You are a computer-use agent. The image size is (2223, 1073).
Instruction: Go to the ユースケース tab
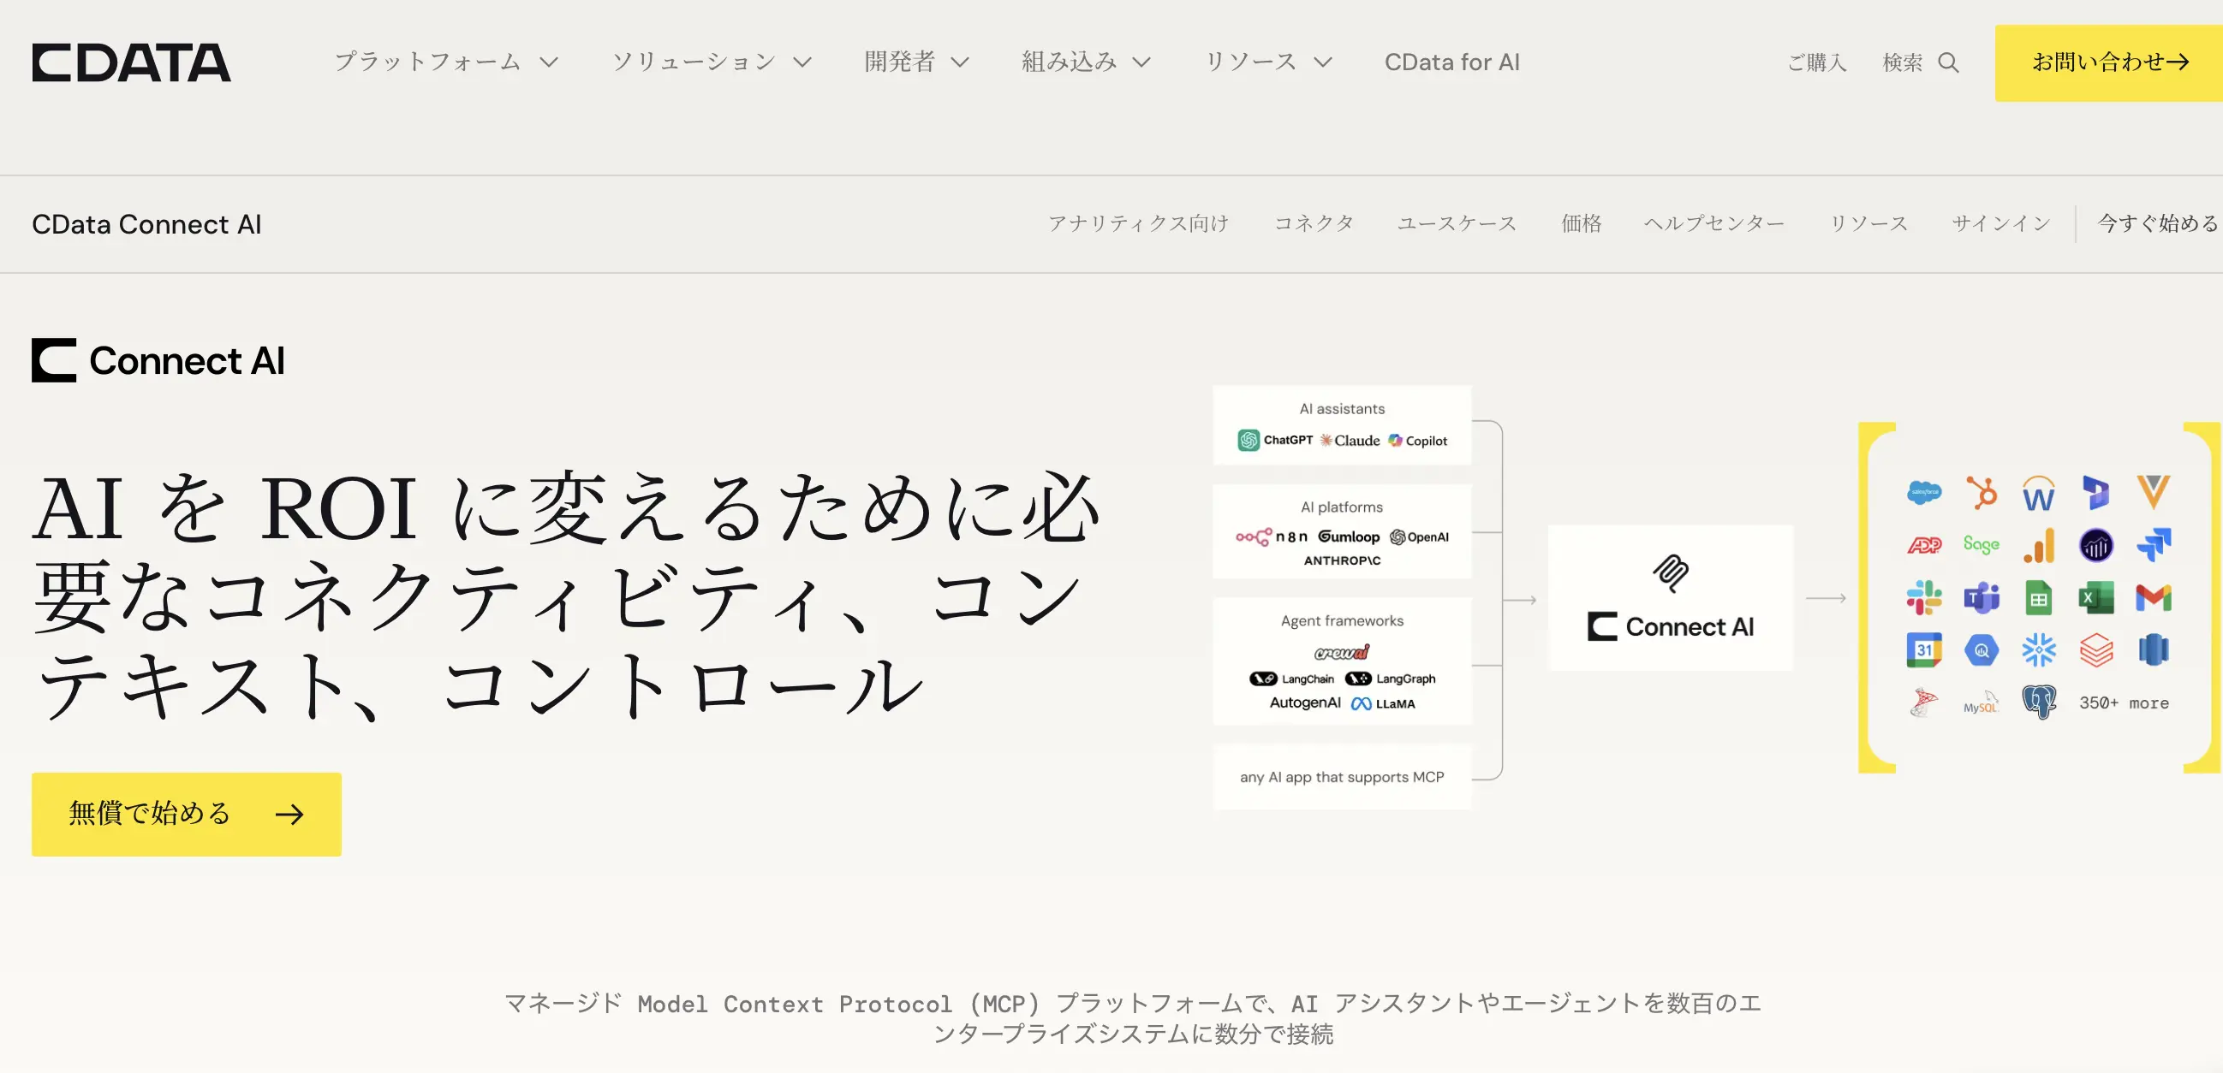[x=1457, y=223]
